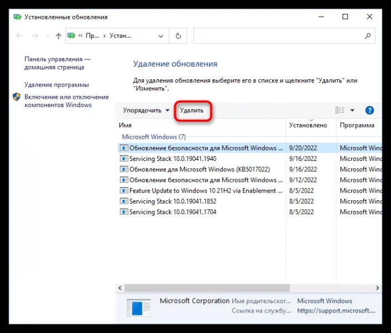Viewport: 391px width, 333px height.
Task: Click 'Microsoft Corporation' in the details pane
Action: (x=194, y=301)
